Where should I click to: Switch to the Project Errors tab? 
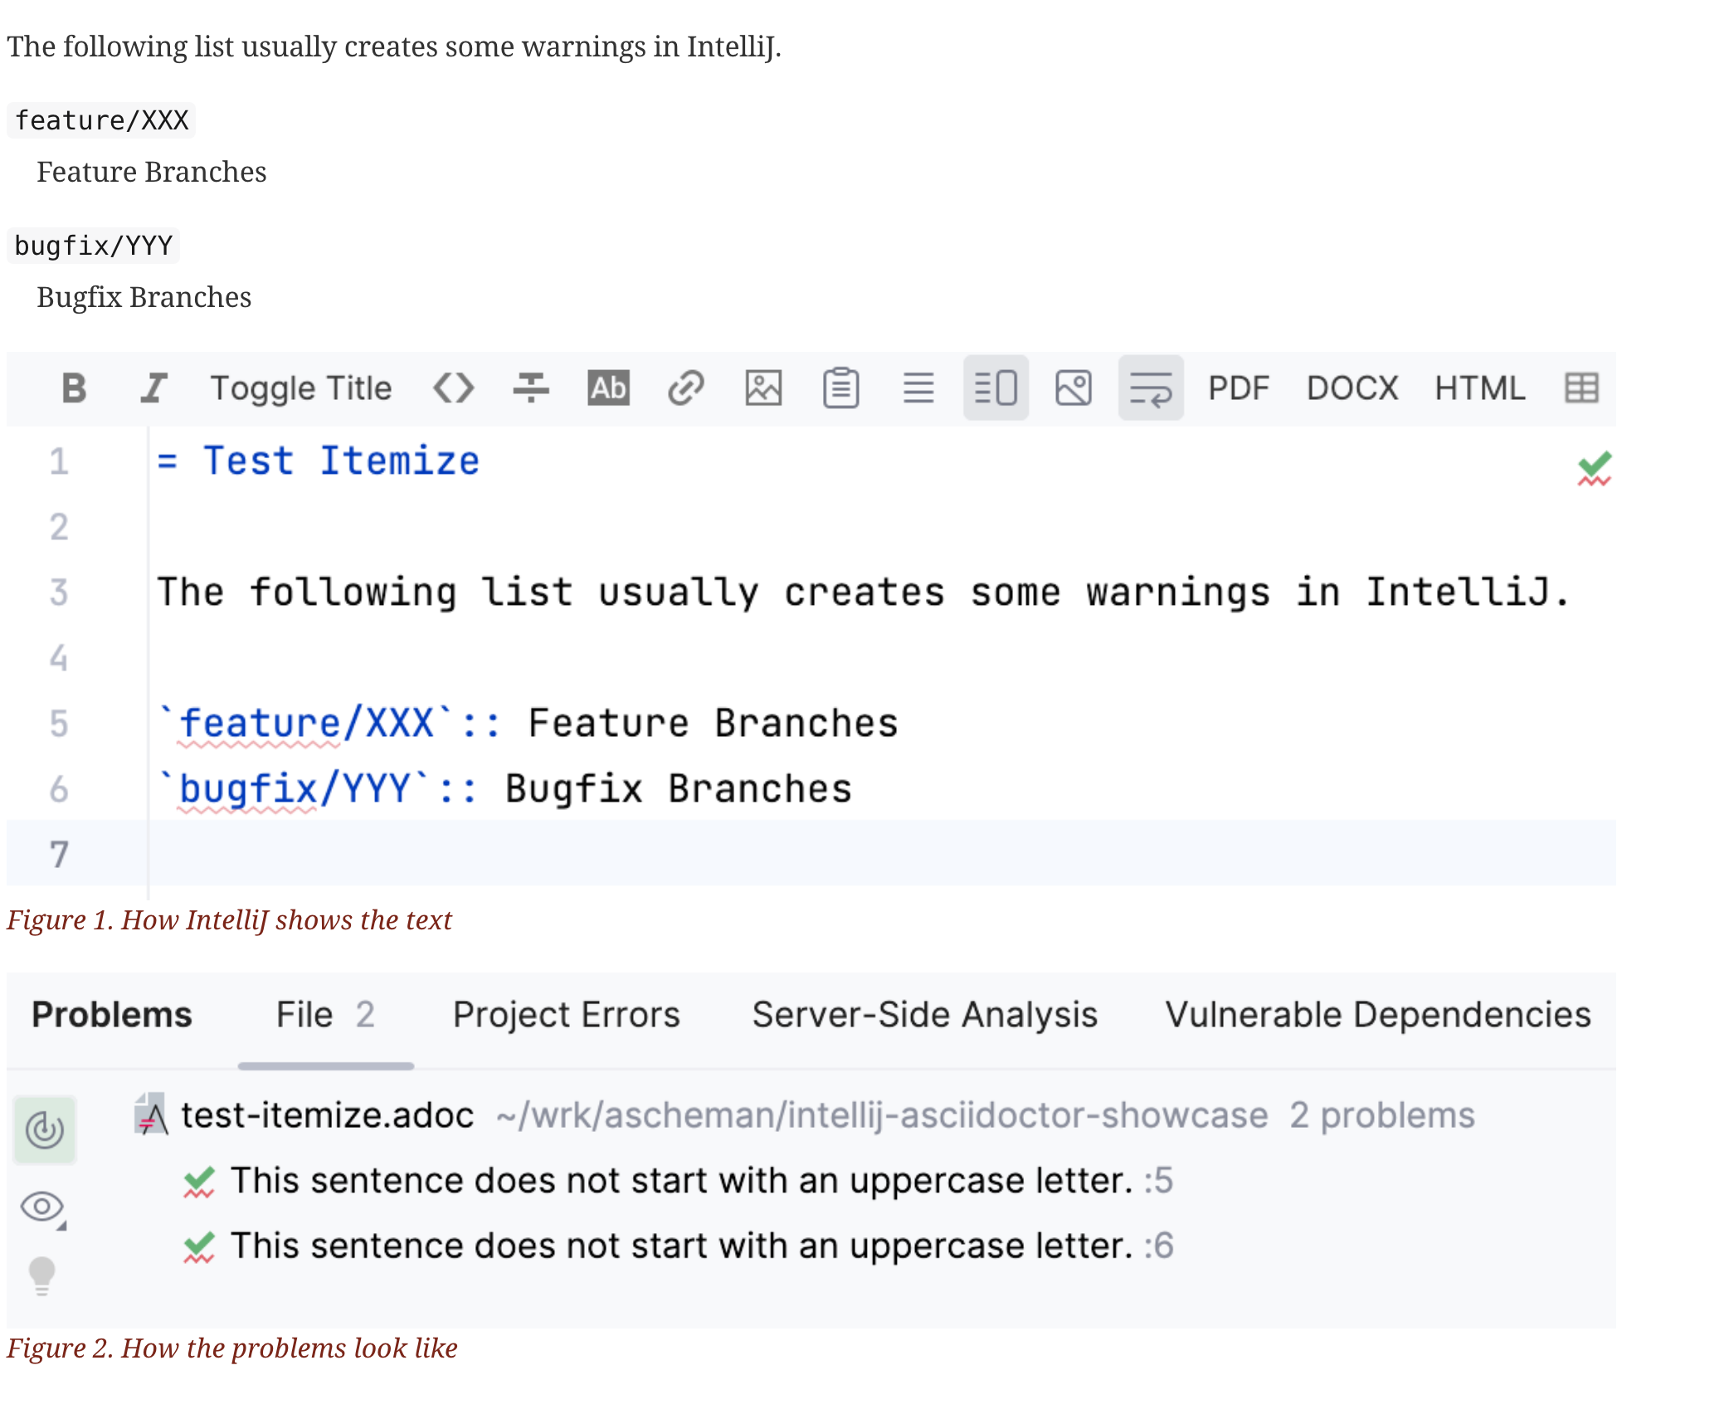[566, 1015]
